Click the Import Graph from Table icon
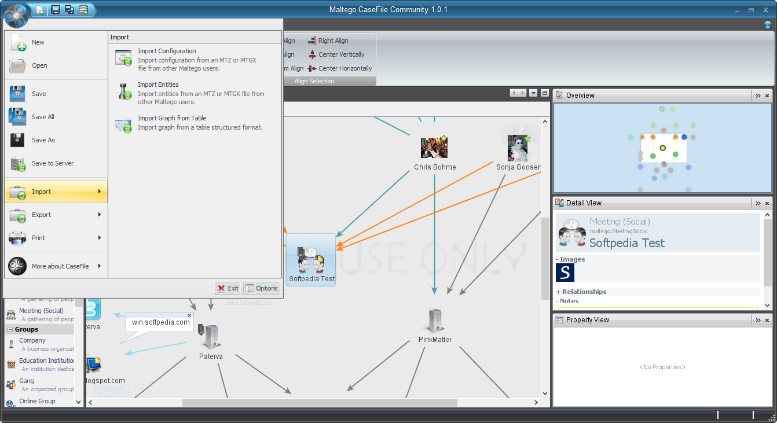The image size is (777, 423). [x=123, y=125]
